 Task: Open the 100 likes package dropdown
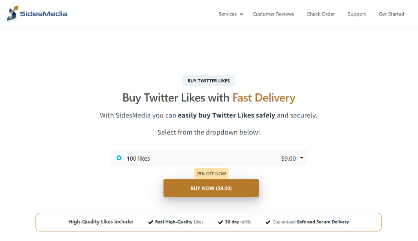tap(209, 158)
